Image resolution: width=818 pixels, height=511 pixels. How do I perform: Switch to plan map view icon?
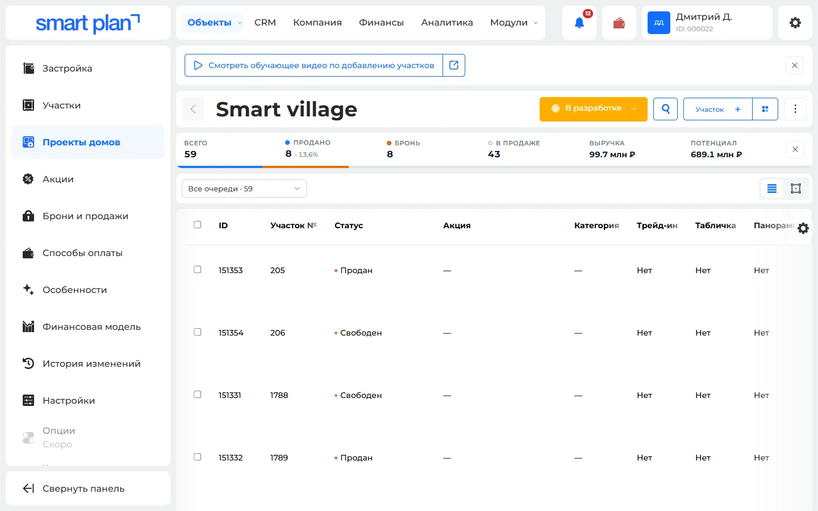tap(796, 189)
